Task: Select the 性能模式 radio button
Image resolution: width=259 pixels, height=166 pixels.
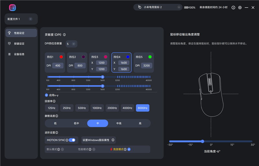Action: [94, 149]
